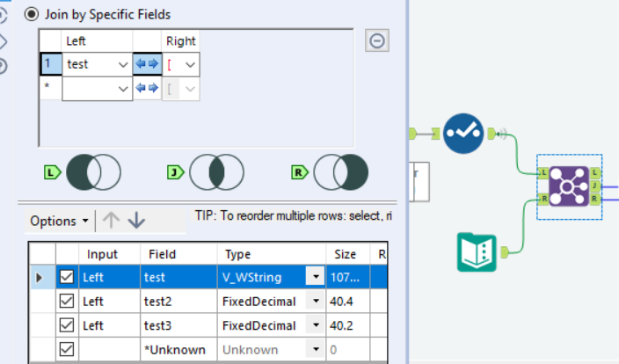Click the J joined anchor icon
619x364 pixels.
click(x=176, y=172)
